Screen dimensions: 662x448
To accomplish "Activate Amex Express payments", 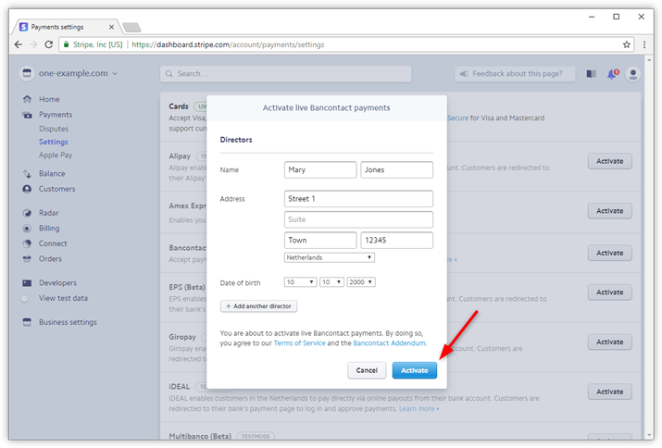I will 609,211.
